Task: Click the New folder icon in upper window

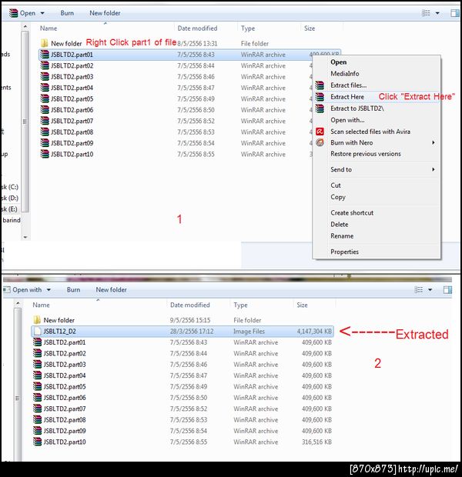Action: (x=45, y=43)
